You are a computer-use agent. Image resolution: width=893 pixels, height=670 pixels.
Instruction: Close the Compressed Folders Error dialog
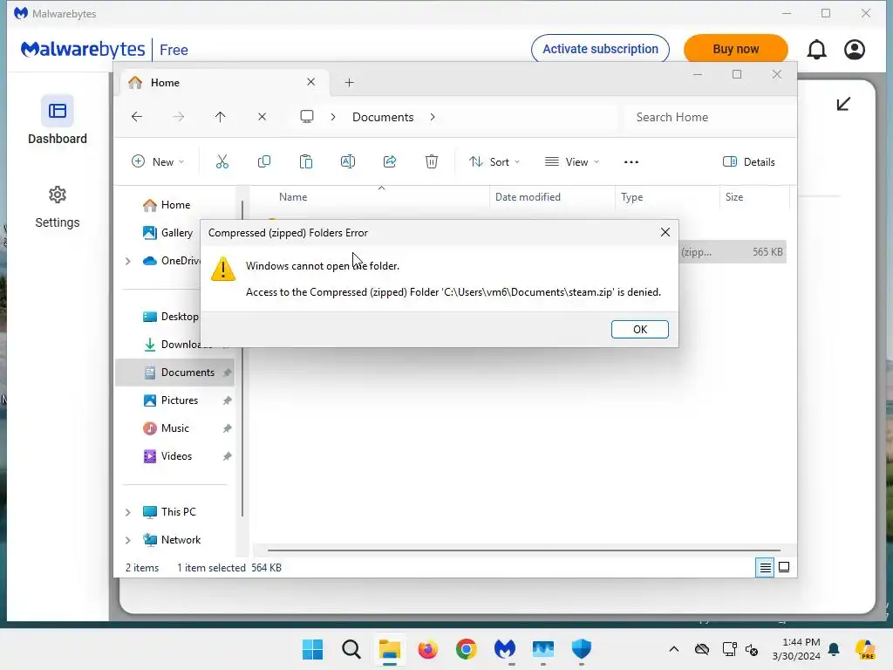pos(665,232)
